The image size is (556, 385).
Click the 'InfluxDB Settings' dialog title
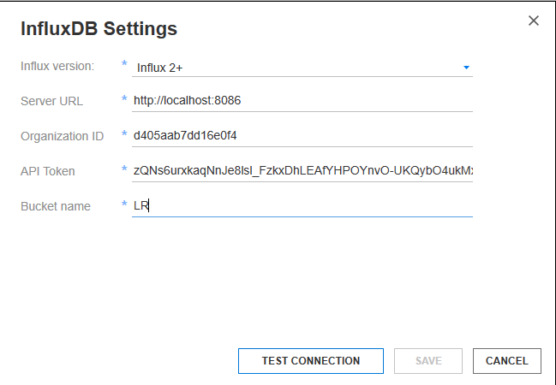[x=99, y=28]
